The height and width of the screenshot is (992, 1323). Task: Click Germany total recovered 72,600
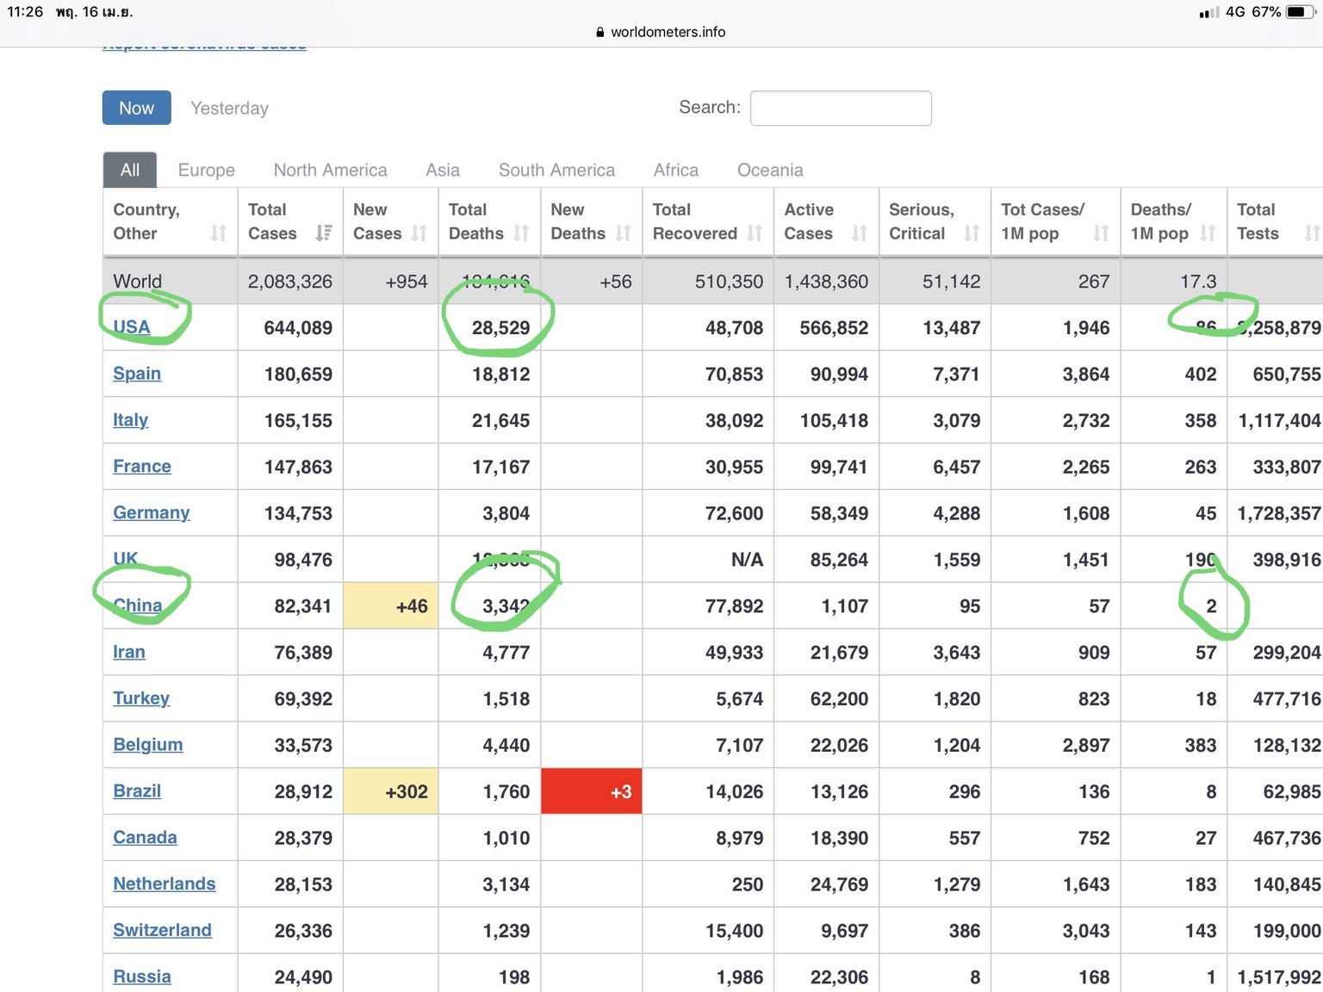(734, 514)
